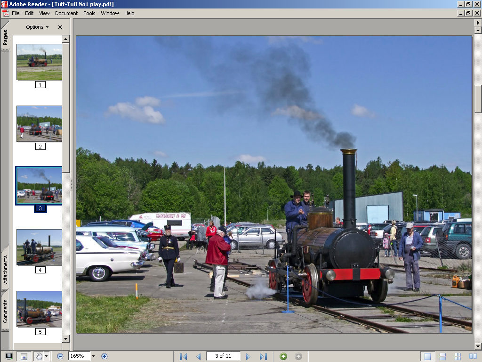Minimize the inner document window
Viewport: 482px width, 362px height.
click(x=461, y=13)
